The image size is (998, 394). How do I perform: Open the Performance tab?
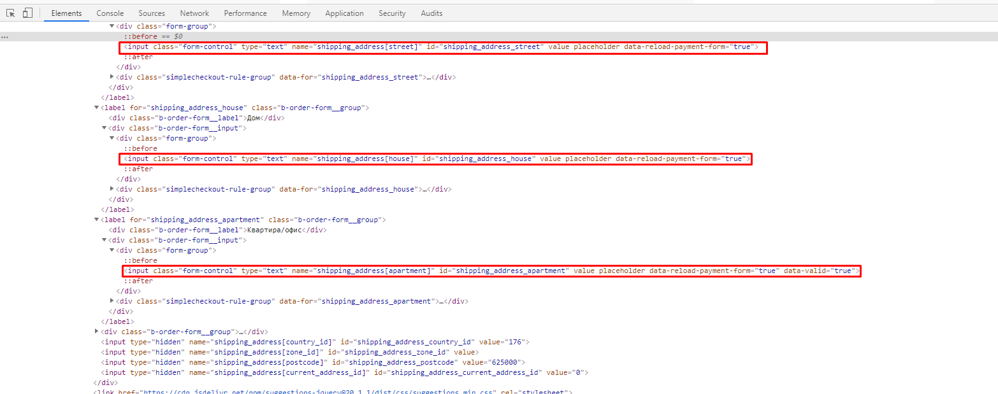[245, 13]
